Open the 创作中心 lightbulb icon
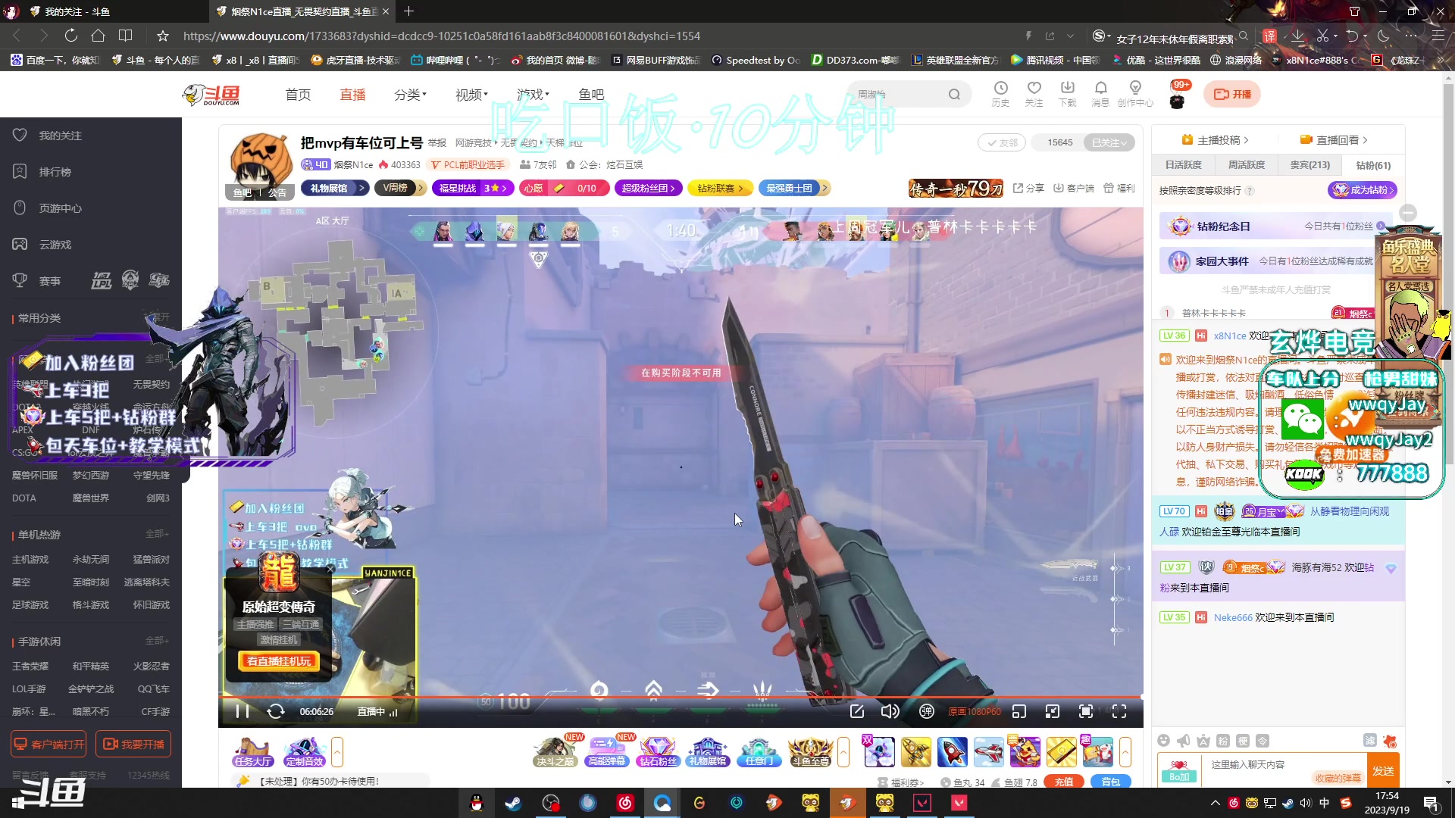 [x=1135, y=94]
